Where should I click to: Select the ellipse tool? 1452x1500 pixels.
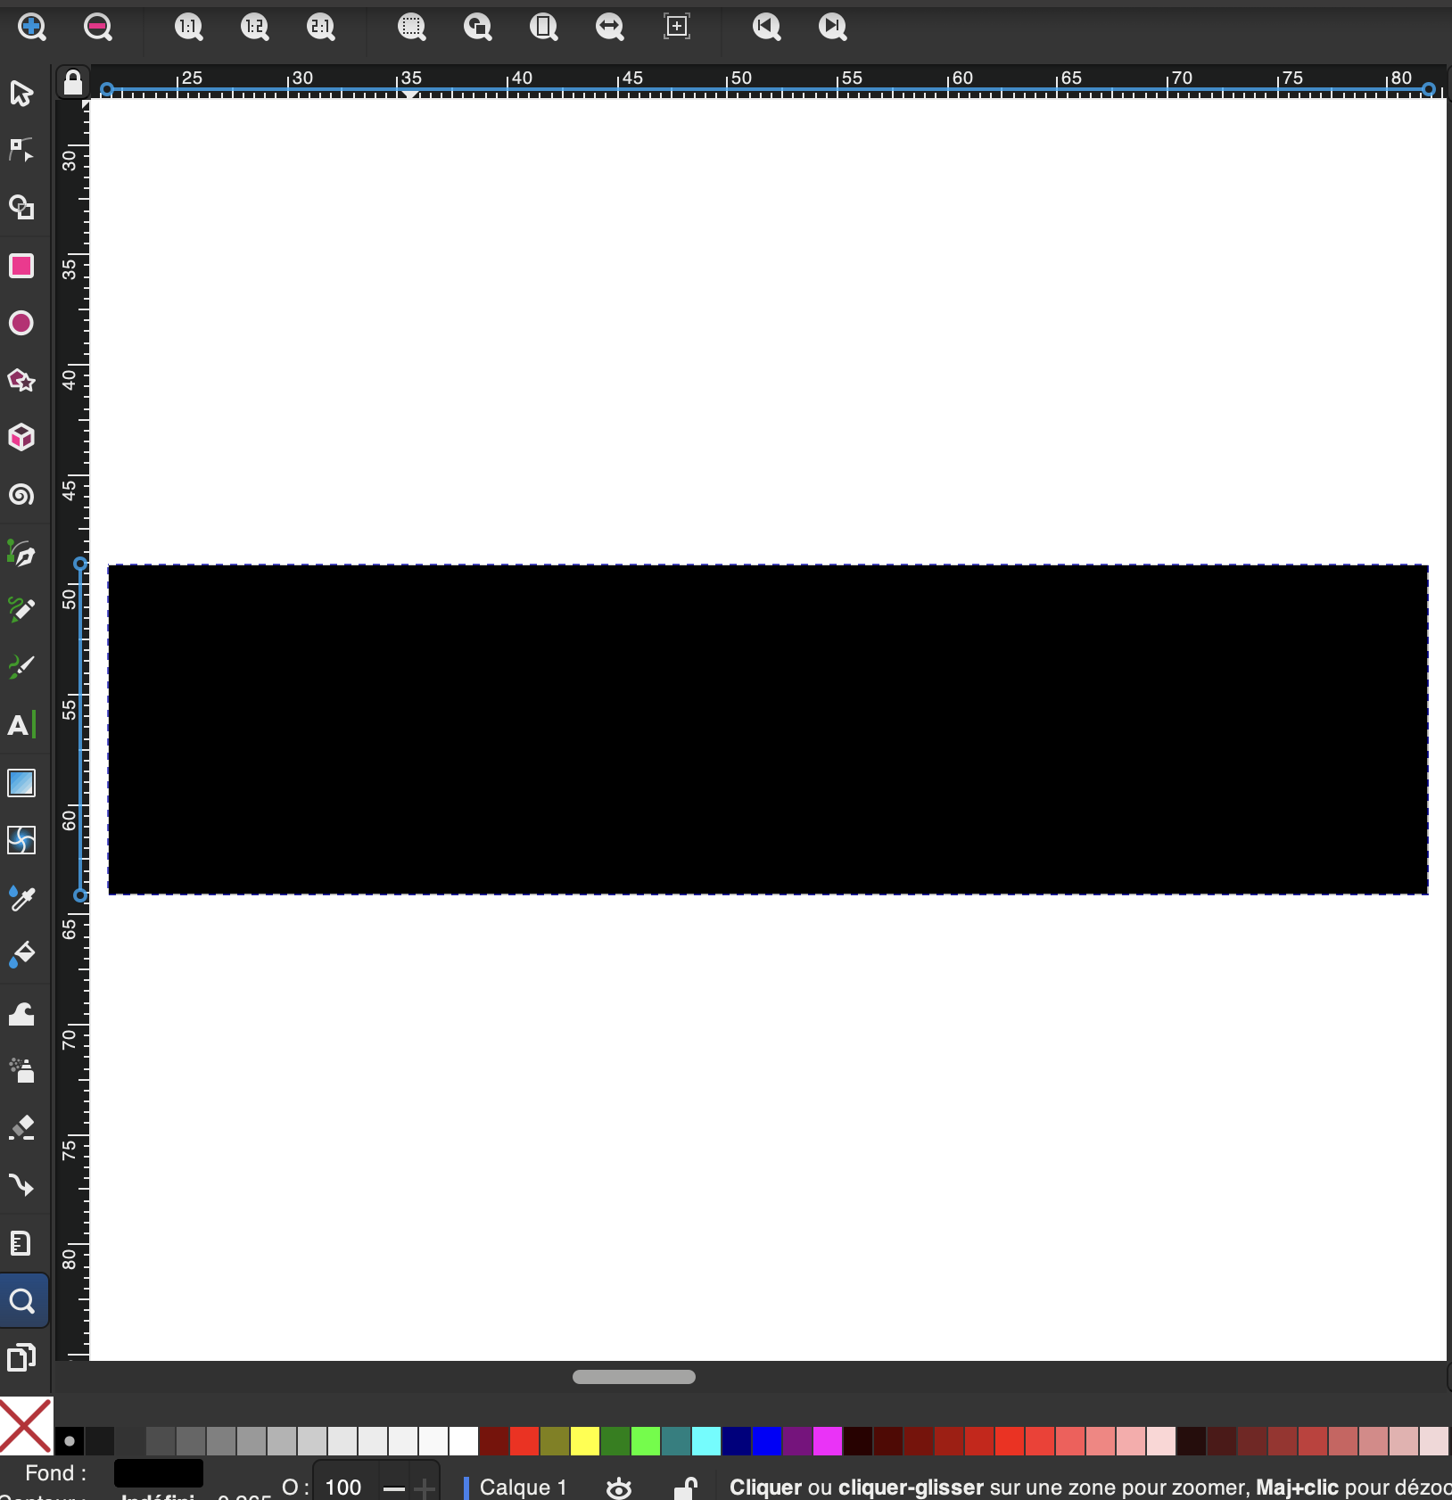pos(21,323)
